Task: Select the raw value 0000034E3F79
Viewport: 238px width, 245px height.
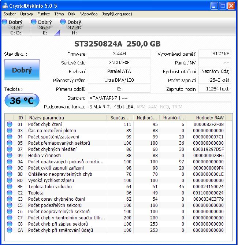Action: click(x=208, y=199)
